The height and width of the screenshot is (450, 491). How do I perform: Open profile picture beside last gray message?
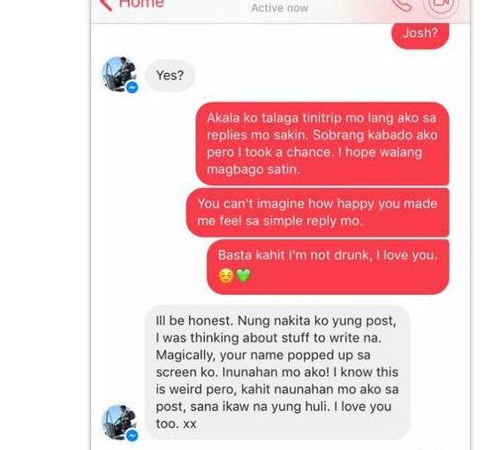point(119,422)
